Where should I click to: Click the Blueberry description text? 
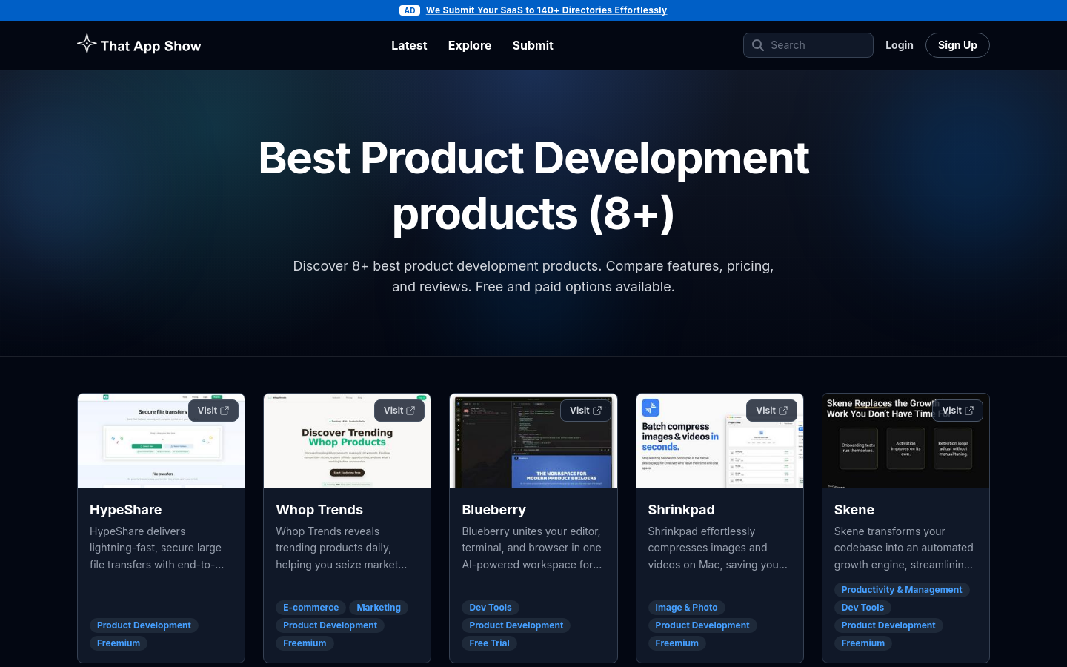(x=532, y=548)
